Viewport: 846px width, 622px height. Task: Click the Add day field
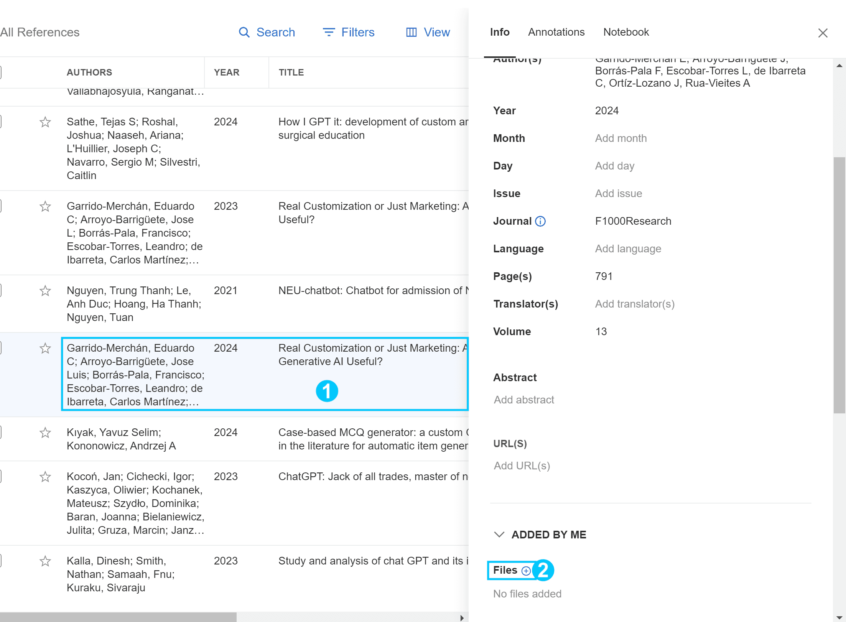coord(615,166)
